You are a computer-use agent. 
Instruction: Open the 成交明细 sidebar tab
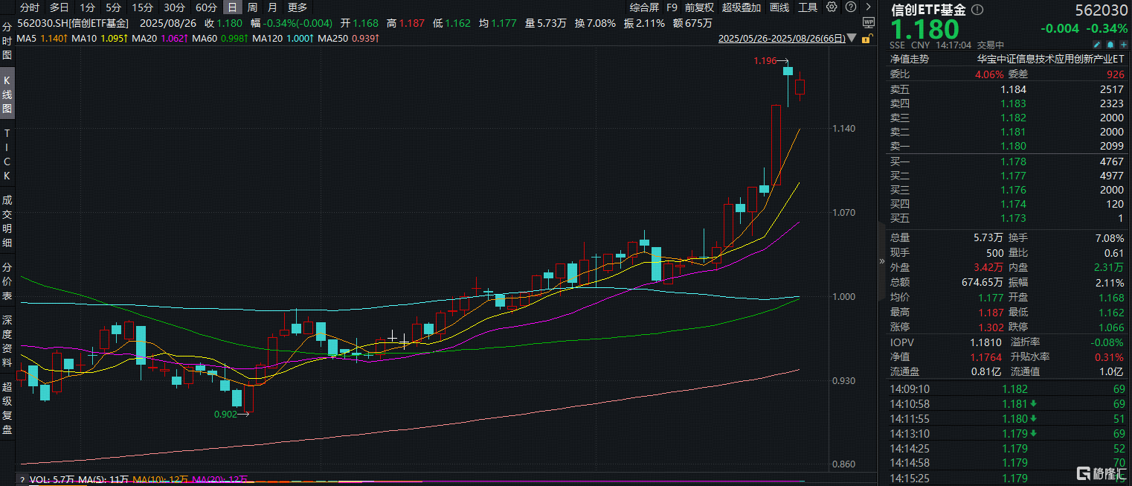pyautogui.click(x=7, y=221)
